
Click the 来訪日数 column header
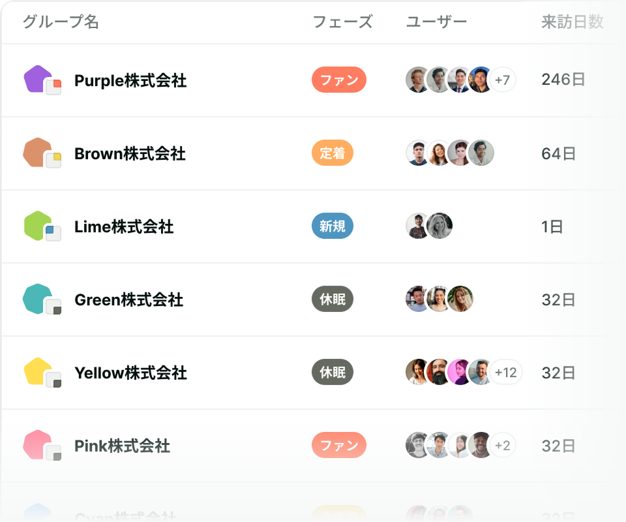(x=572, y=22)
